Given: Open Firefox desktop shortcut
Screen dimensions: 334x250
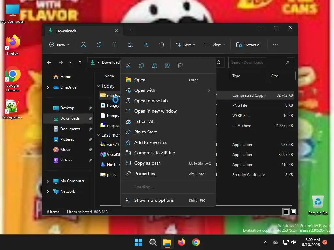Looking at the screenshot, I should coord(13,45).
